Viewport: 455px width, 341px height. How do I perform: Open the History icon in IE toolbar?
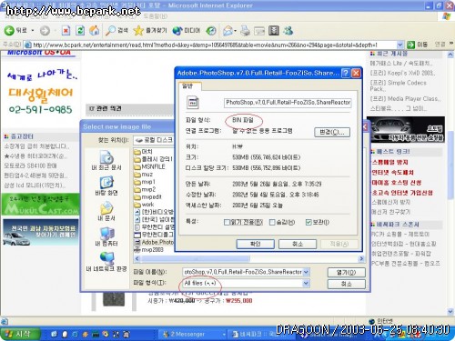211,31
